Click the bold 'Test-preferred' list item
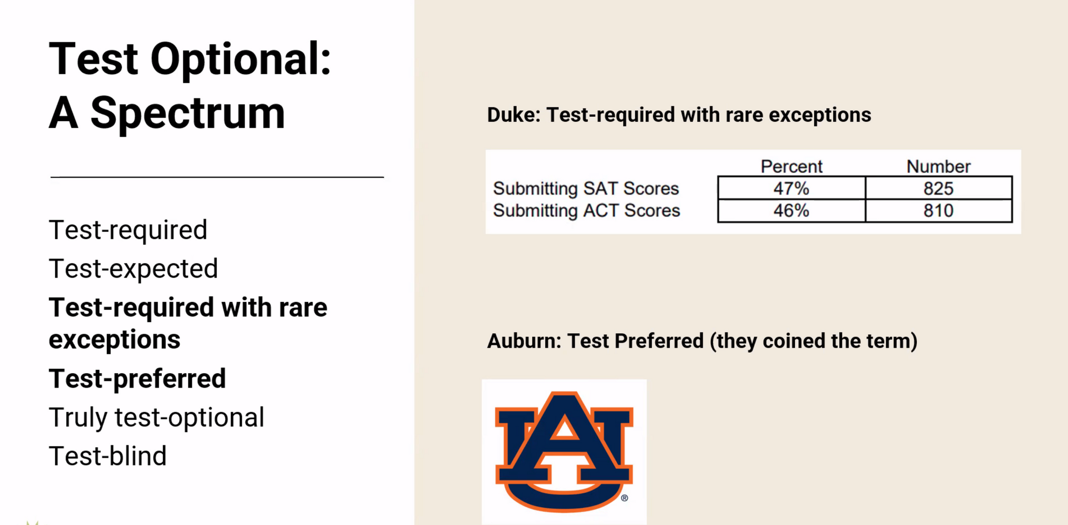This screenshot has width=1068, height=525. 137,379
